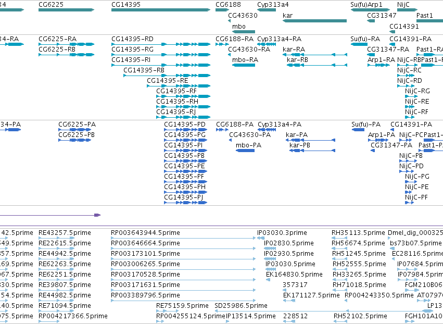Click the NijC-RG transcript label
443x324 pixels.
coord(417,91)
